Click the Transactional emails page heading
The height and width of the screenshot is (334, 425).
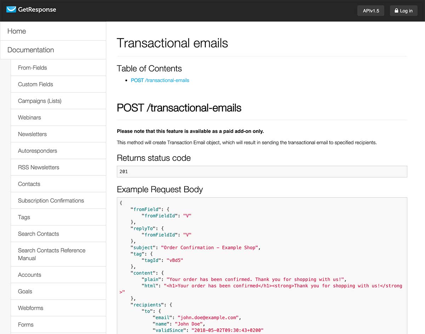(172, 43)
